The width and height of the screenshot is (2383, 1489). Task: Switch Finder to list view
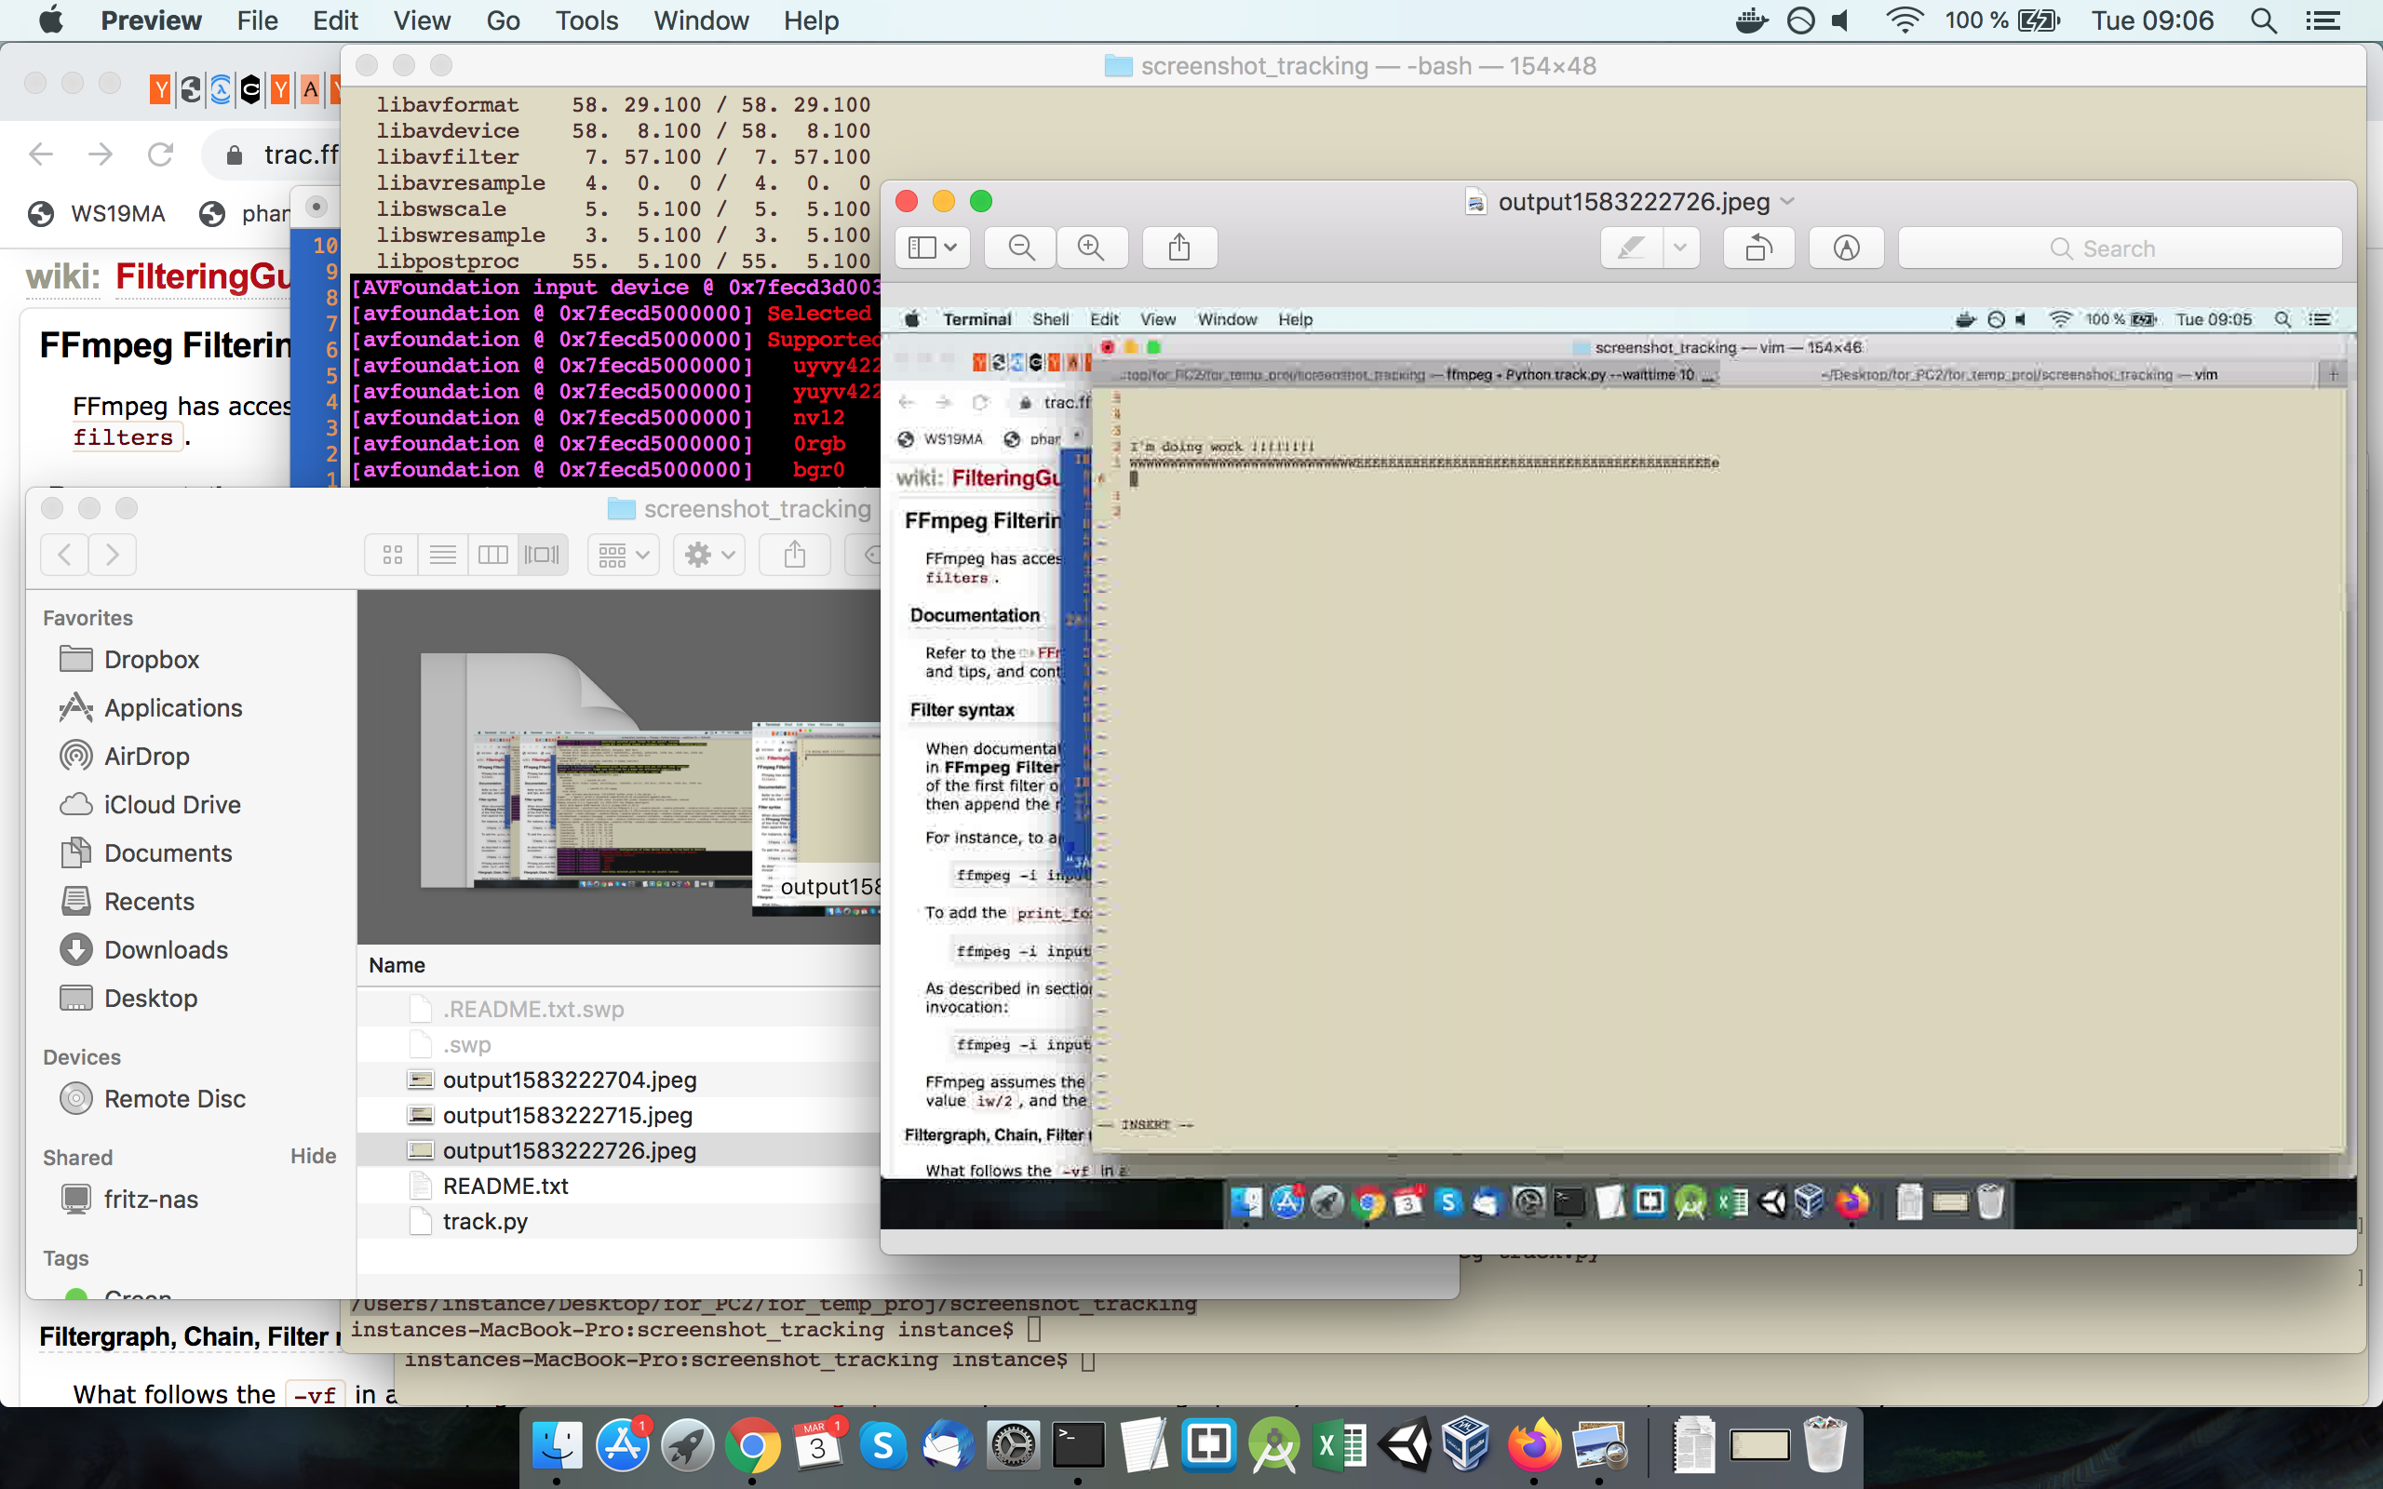coord(442,556)
